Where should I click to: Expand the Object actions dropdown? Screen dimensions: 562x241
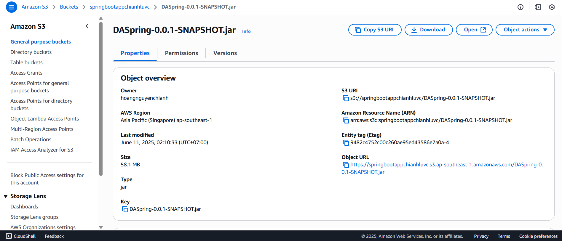[525, 30]
